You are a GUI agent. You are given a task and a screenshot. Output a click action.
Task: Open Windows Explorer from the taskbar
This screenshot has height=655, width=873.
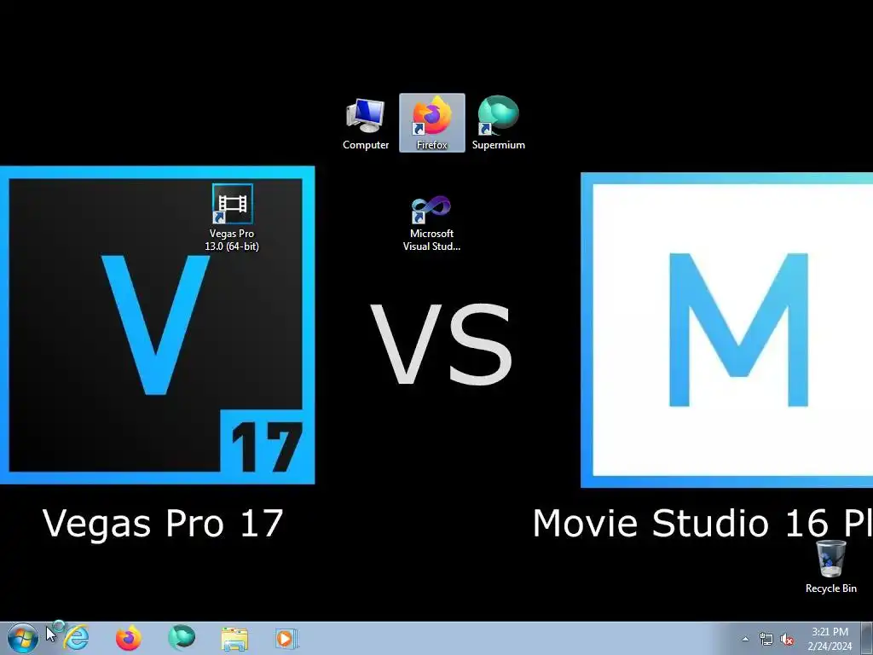(234, 639)
